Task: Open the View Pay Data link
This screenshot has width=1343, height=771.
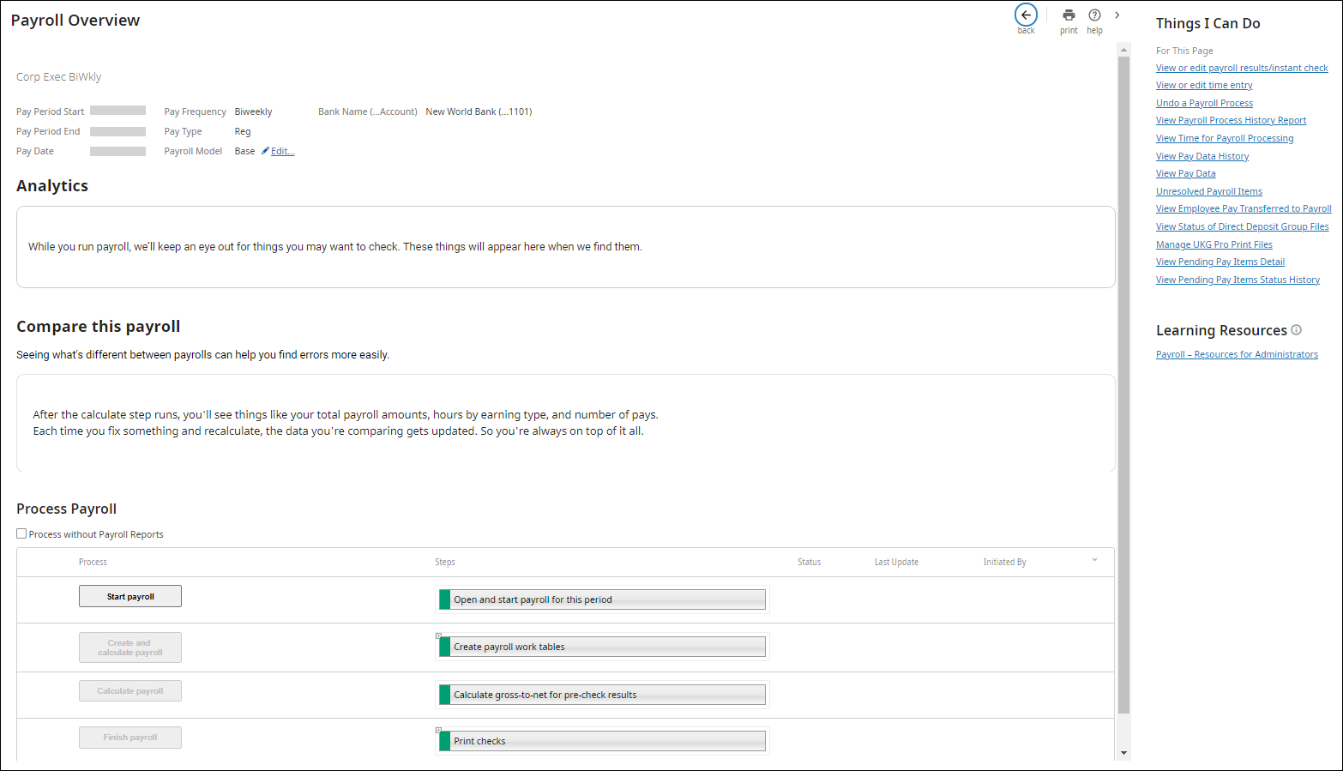Action: tap(1186, 173)
